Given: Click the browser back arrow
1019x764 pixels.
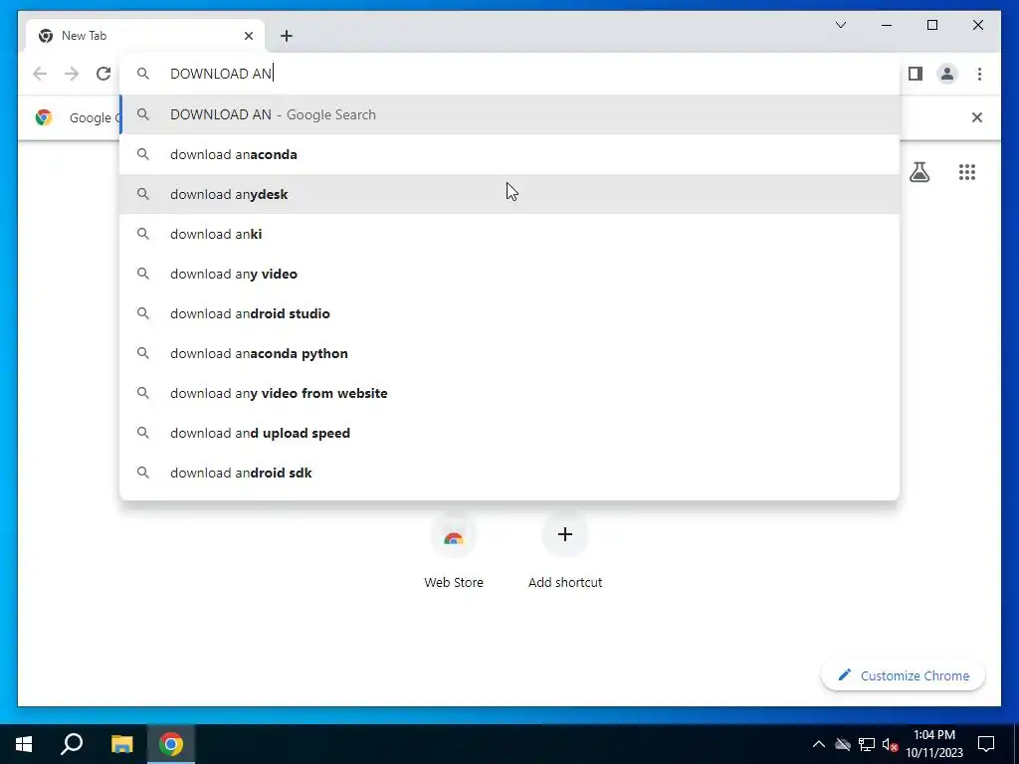Looking at the screenshot, I should (40, 74).
